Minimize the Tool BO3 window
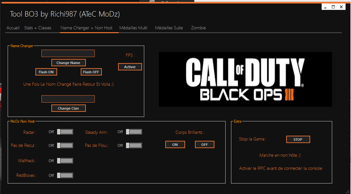351x194 pixels. (x=325, y=7)
